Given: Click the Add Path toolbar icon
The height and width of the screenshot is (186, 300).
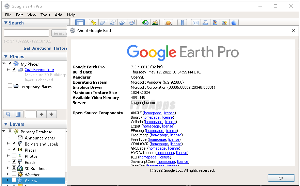Looking at the screenshot, I should [113, 23].
